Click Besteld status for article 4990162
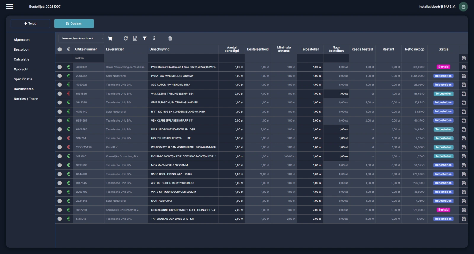 coord(443,67)
